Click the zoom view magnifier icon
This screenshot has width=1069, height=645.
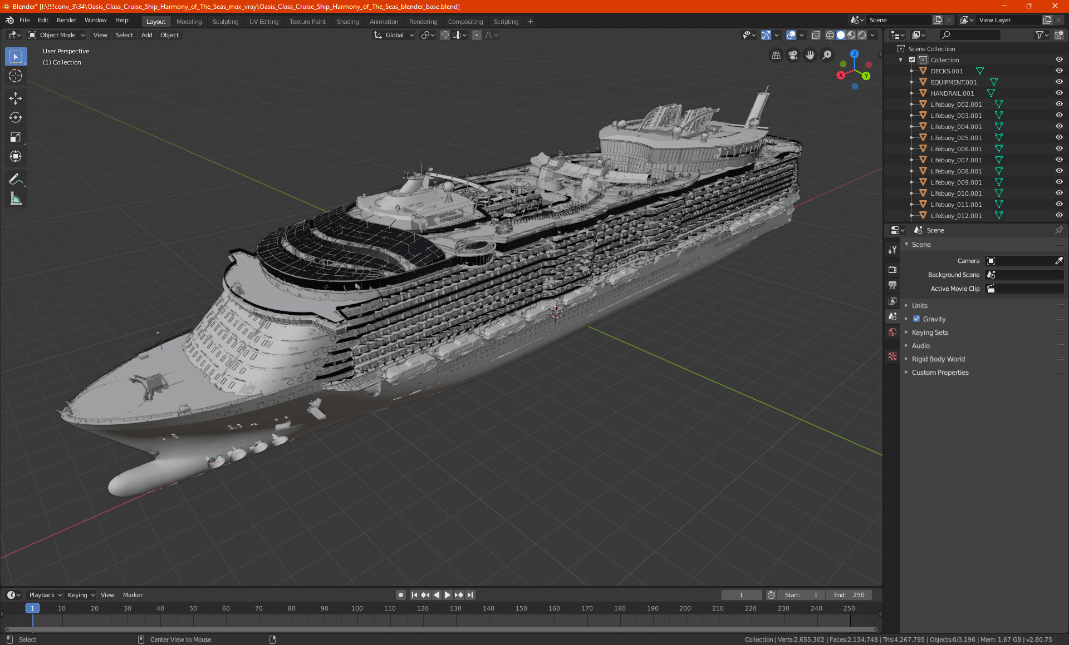(x=827, y=55)
